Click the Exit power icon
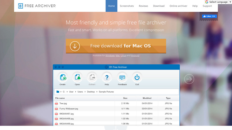The height and width of the screenshot is (130, 232). click(137, 77)
